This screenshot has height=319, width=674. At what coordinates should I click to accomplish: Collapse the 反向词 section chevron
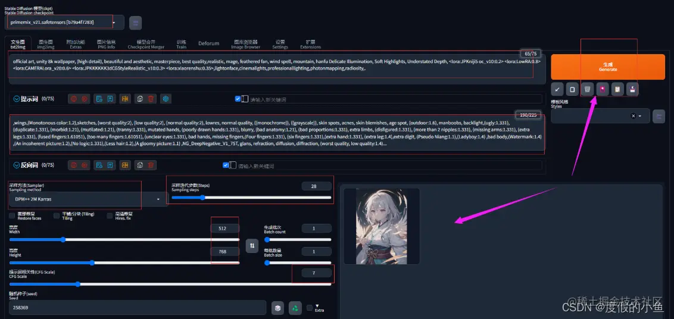[16, 165]
